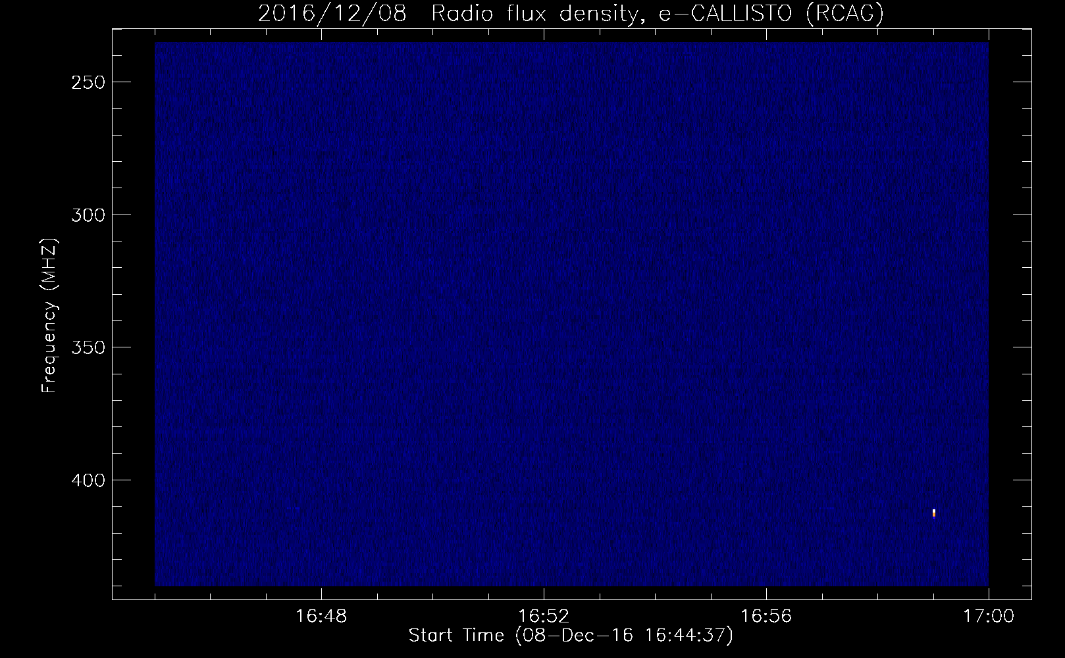This screenshot has width=1065, height=658.
Task: Click the plot title '2016/12/08 Radio flux density, e-CALLISTO (RCAG)'
Action: coord(571,13)
